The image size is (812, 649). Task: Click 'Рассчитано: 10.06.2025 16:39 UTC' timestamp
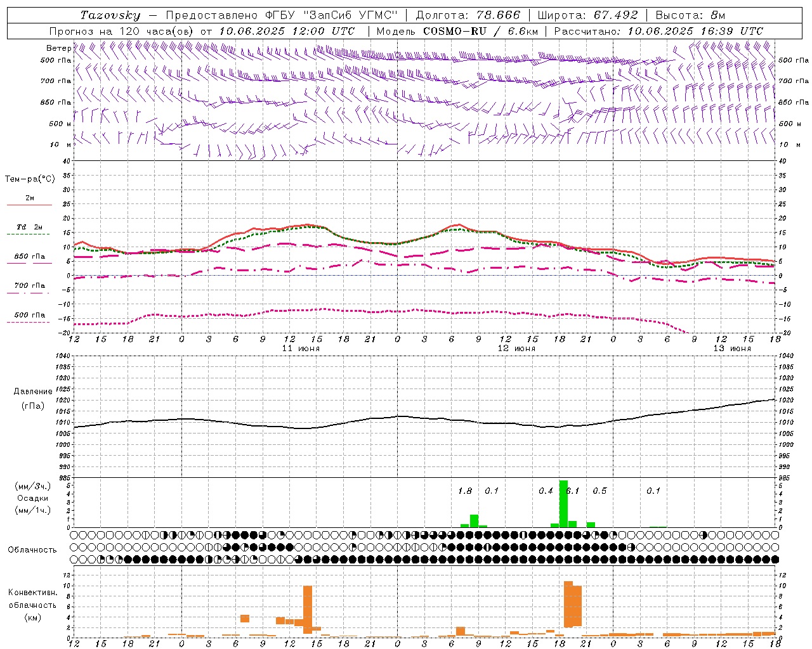click(x=658, y=31)
